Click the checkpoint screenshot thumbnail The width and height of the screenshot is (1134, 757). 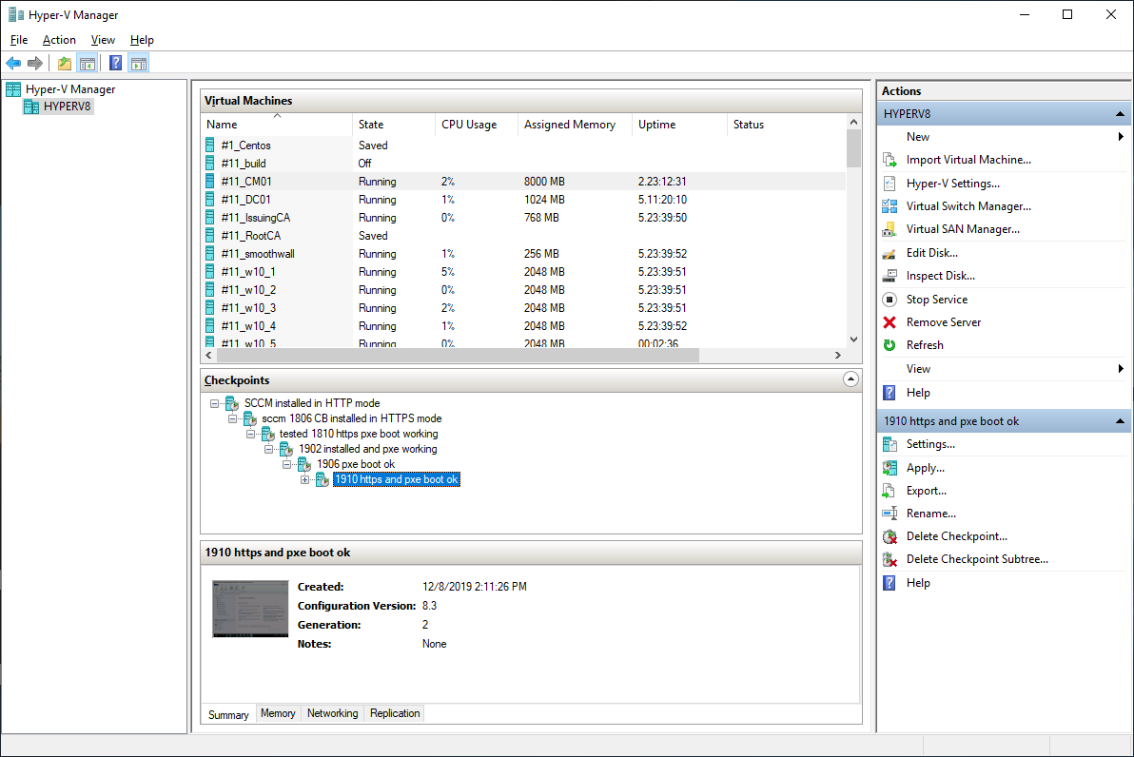click(x=250, y=609)
